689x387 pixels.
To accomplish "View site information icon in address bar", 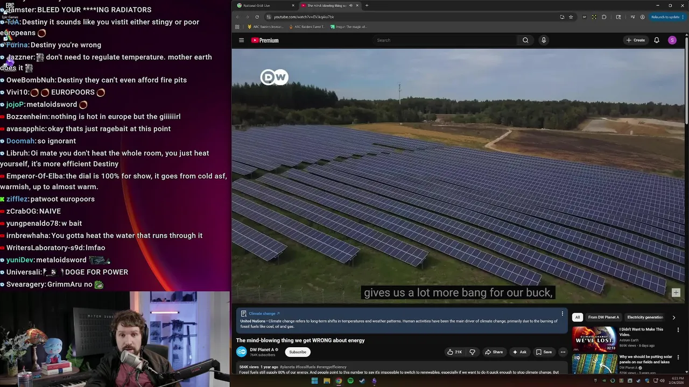I will tap(269, 17).
